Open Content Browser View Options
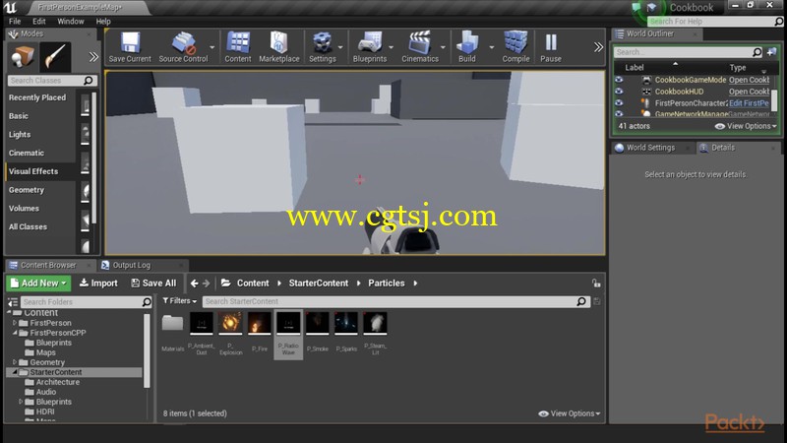 (x=570, y=413)
